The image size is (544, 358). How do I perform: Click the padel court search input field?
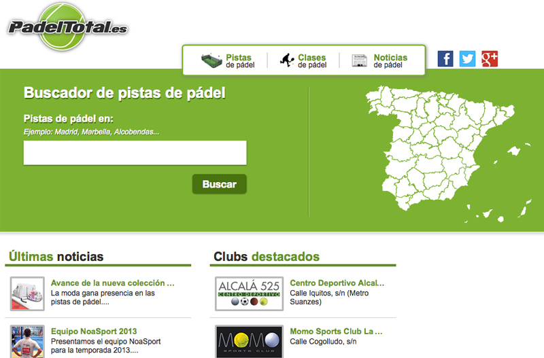point(135,153)
